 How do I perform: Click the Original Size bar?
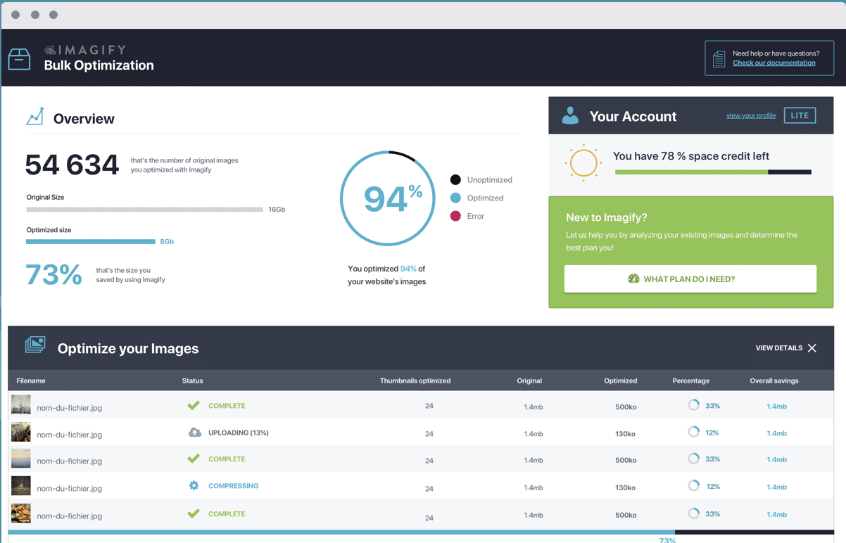point(145,210)
